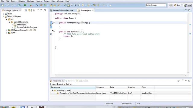
Task: Toggle Show Whitespace Characters icon
Action: pyautogui.click(x=79, y=5)
